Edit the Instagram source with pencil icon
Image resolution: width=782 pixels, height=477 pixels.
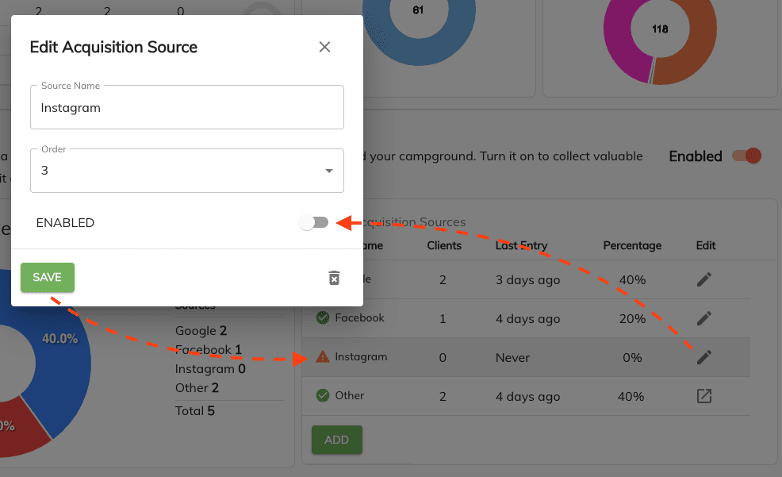[x=704, y=357]
